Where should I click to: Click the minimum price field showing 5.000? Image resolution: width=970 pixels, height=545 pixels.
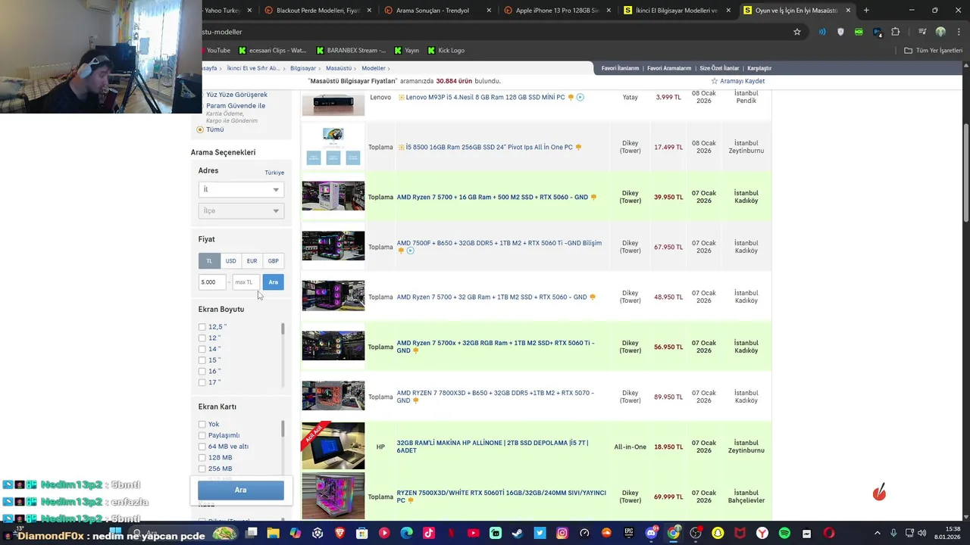click(212, 282)
